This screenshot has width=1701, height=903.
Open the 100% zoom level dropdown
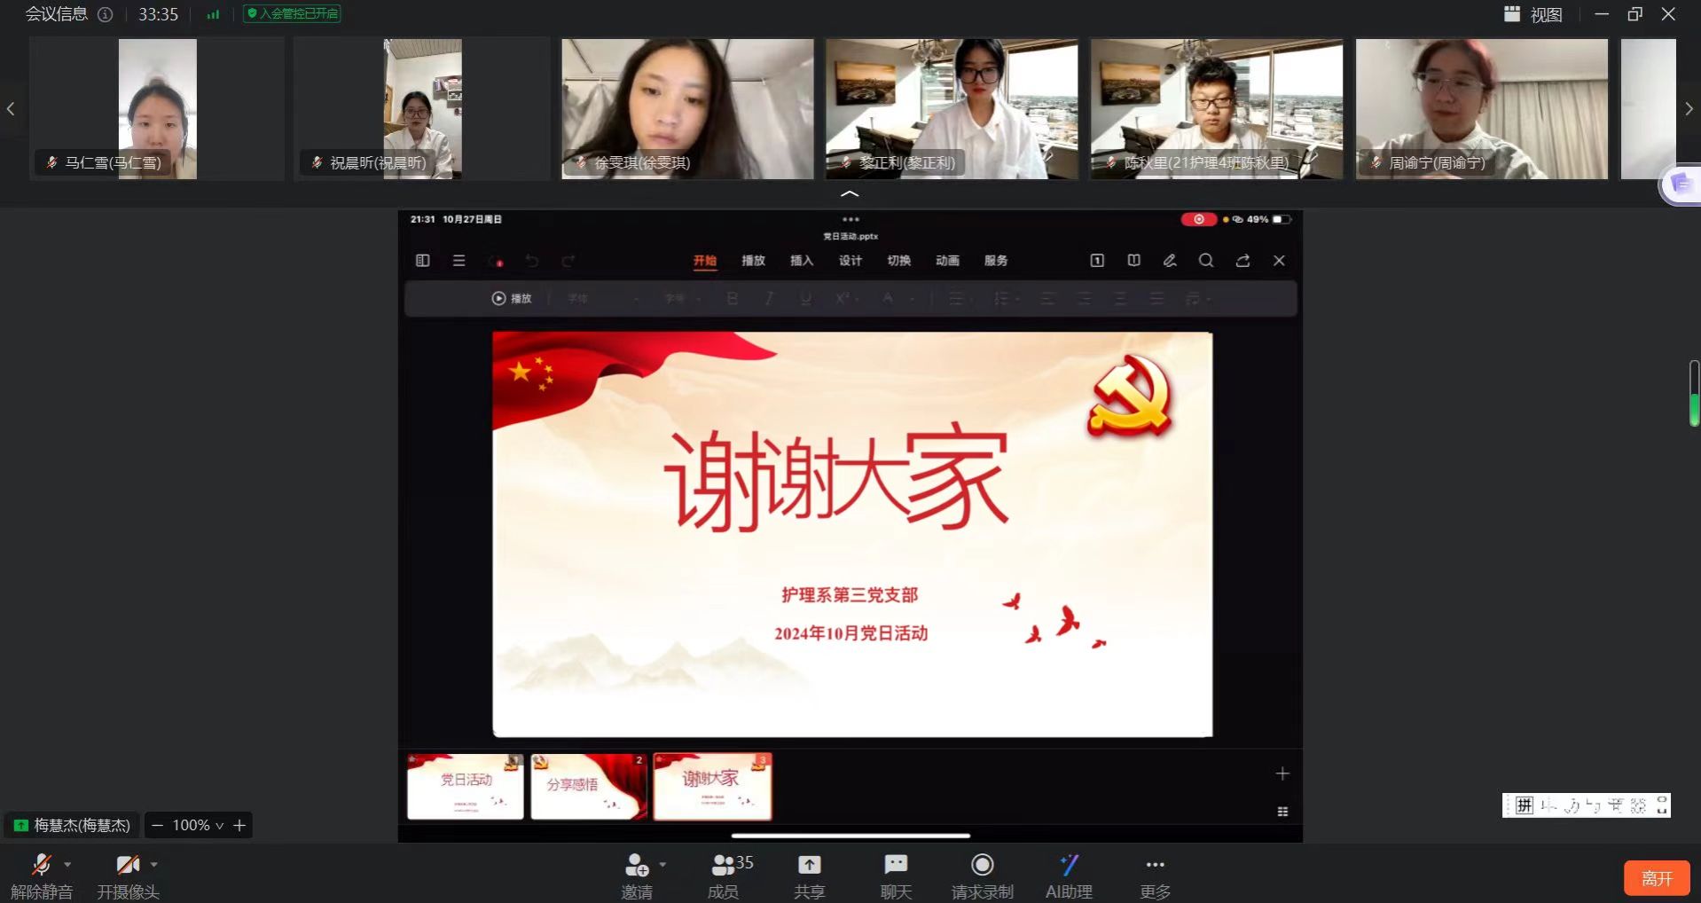[x=198, y=825]
